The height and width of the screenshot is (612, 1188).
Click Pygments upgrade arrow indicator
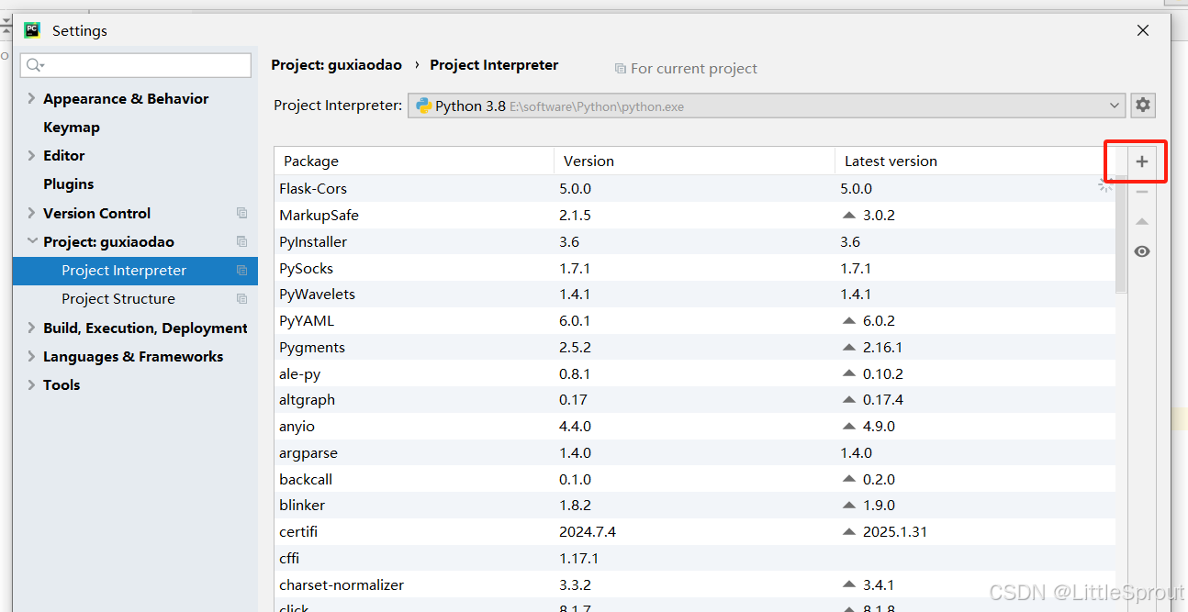(848, 348)
